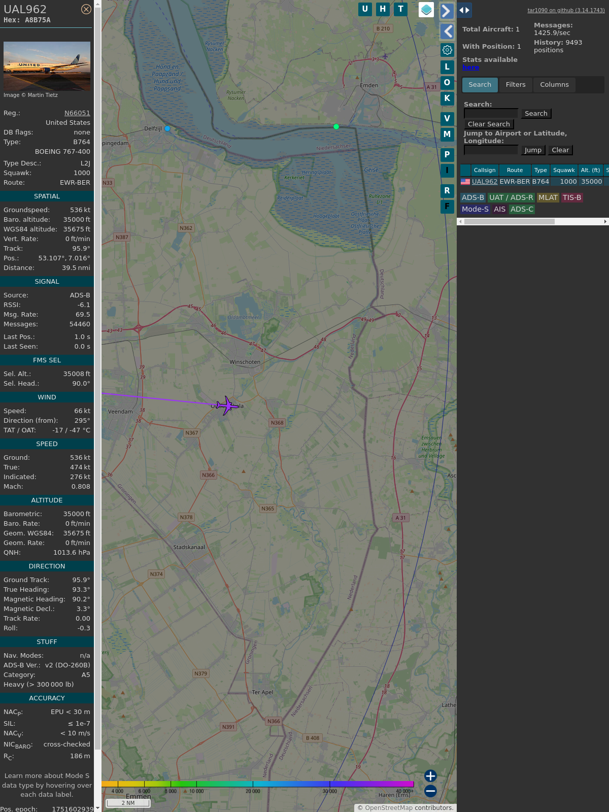Open the Filters tab
609x812 pixels.
click(x=516, y=85)
